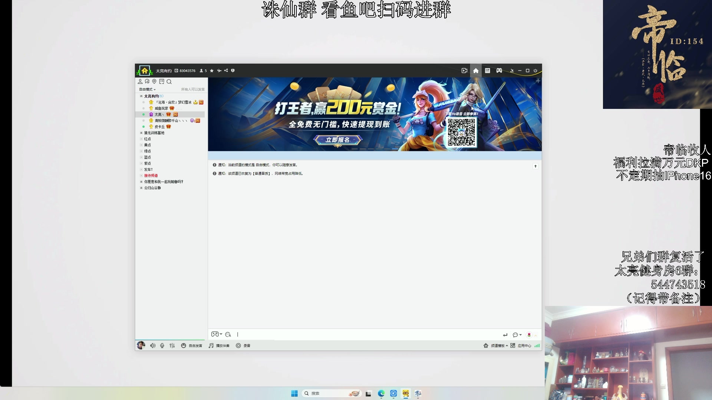
Task: Open the Windows Start button
Action: (x=294, y=393)
